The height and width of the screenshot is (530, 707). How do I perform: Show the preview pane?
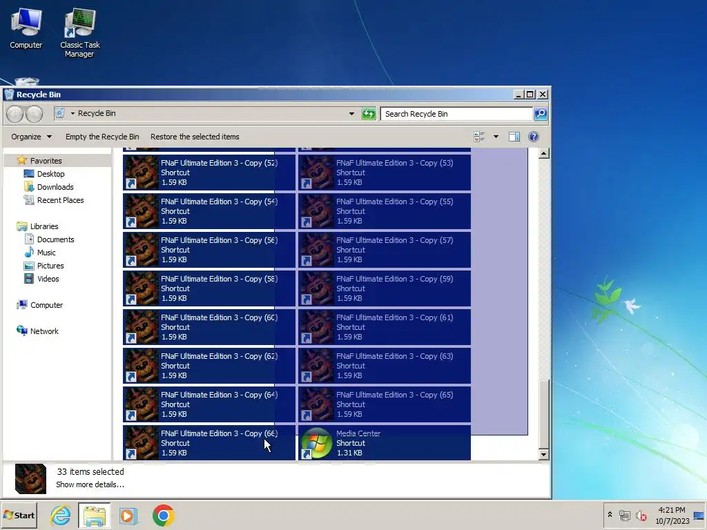coord(514,137)
